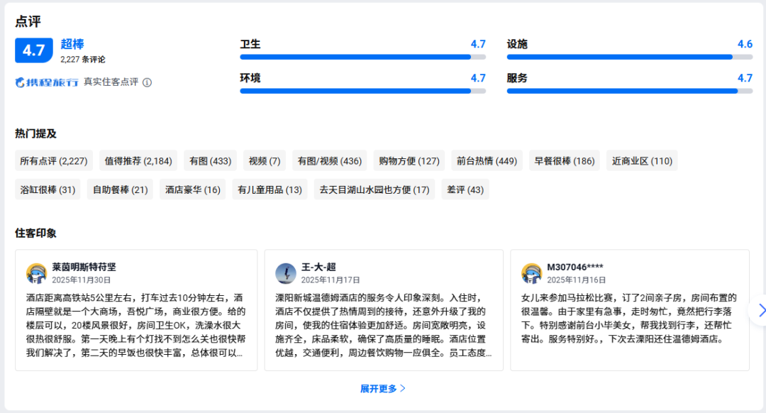Select the 差评 (43) filter tag
Screen dimensions: 766x413
(x=465, y=189)
